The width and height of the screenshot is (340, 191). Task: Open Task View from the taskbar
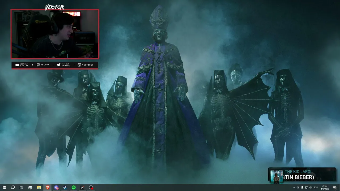pos(21,188)
